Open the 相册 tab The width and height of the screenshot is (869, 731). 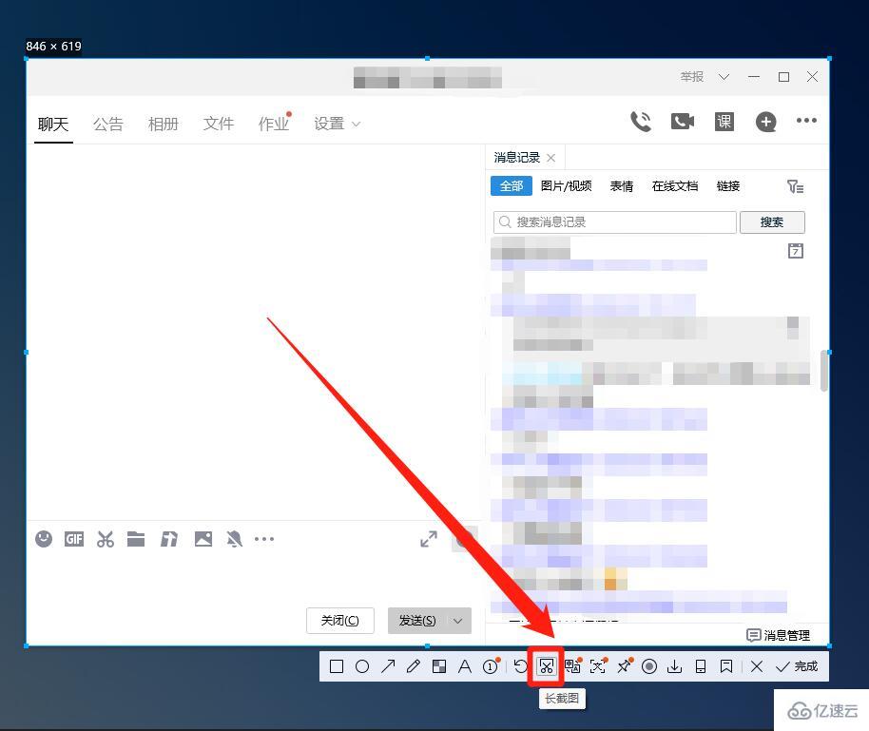(163, 125)
